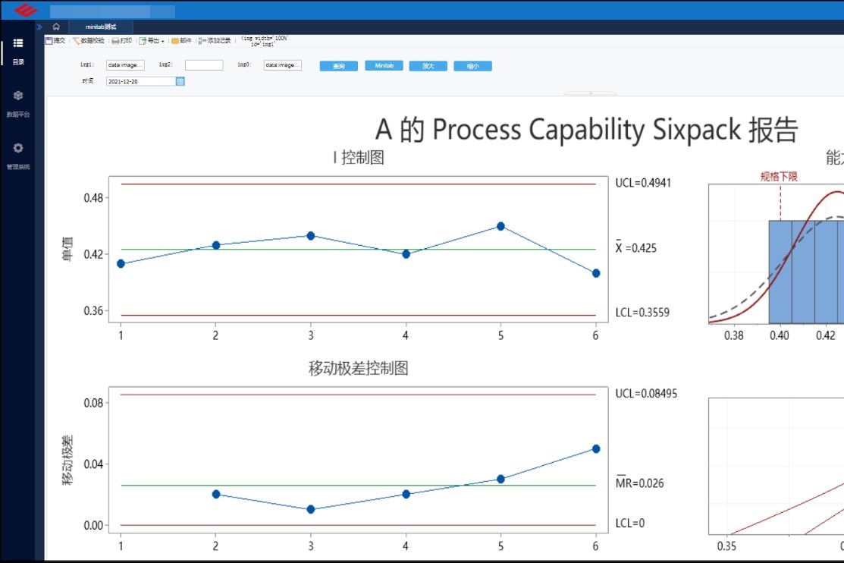The image size is (844, 563).
Task: Open the home icon tab
Action: (x=56, y=27)
